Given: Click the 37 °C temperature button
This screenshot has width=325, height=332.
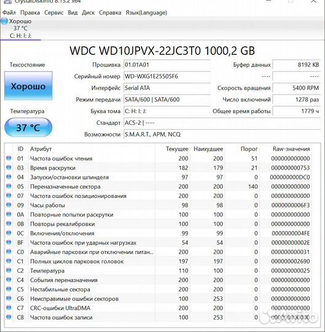Looking at the screenshot, I should [28, 127].
